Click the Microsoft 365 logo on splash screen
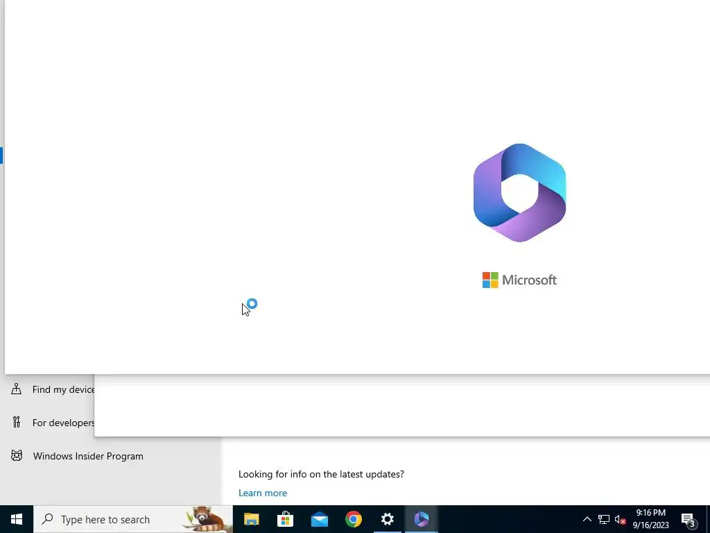Screen dimensions: 710x533 point(519,193)
